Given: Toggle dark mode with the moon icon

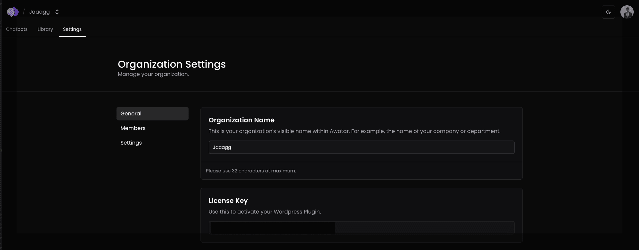Looking at the screenshot, I should 608,12.
